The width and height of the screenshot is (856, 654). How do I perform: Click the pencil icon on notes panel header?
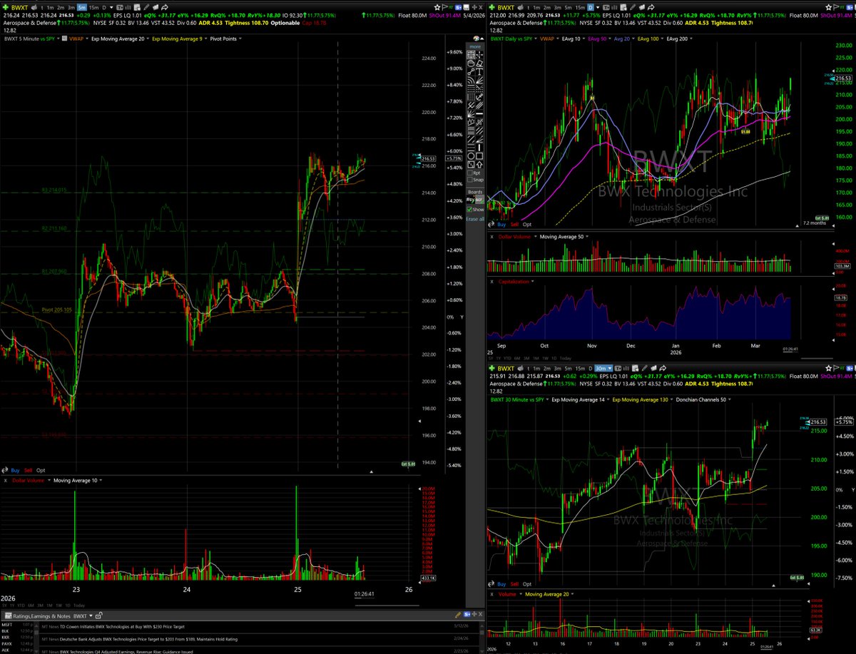459,614
